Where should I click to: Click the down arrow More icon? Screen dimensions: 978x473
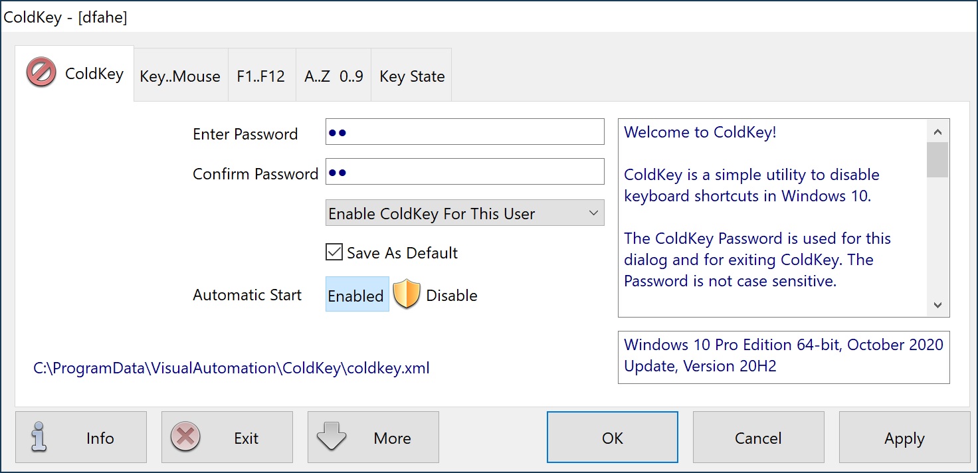coord(332,438)
